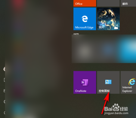Click the small picture glyph on 照片 tile
The height and width of the screenshot is (118, 136).
[116, 27]
